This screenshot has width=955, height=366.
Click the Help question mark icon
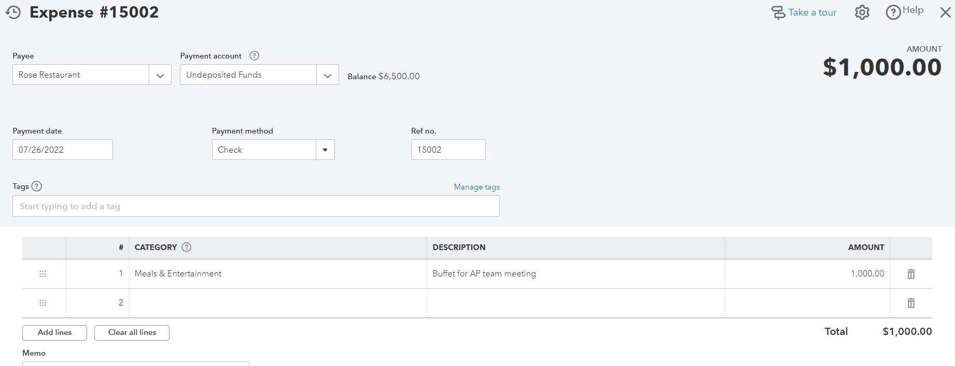pyautogui.click(x=893, y=12)
